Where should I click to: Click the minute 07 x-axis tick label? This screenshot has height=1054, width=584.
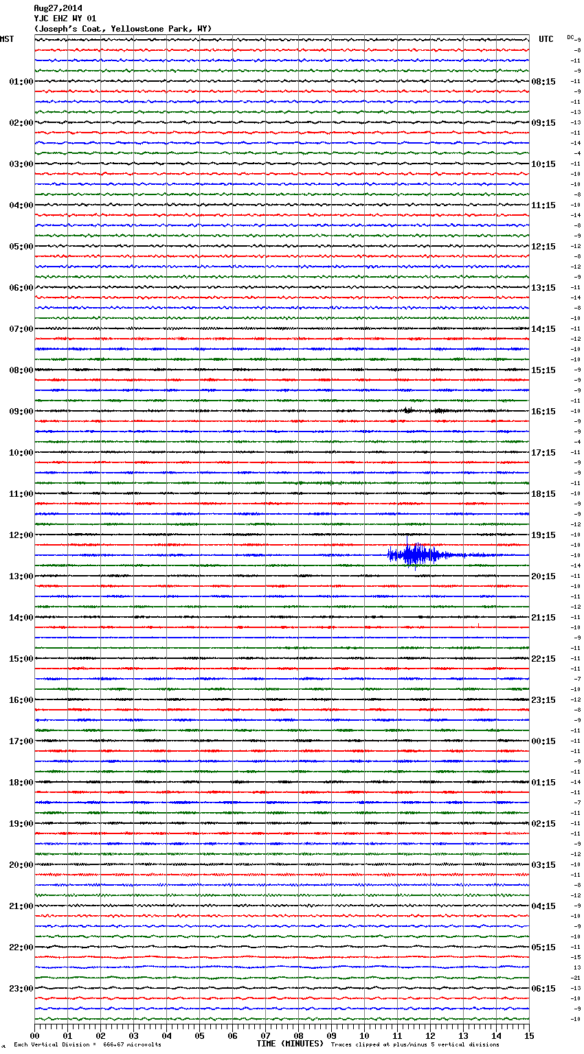(265, 1036)
